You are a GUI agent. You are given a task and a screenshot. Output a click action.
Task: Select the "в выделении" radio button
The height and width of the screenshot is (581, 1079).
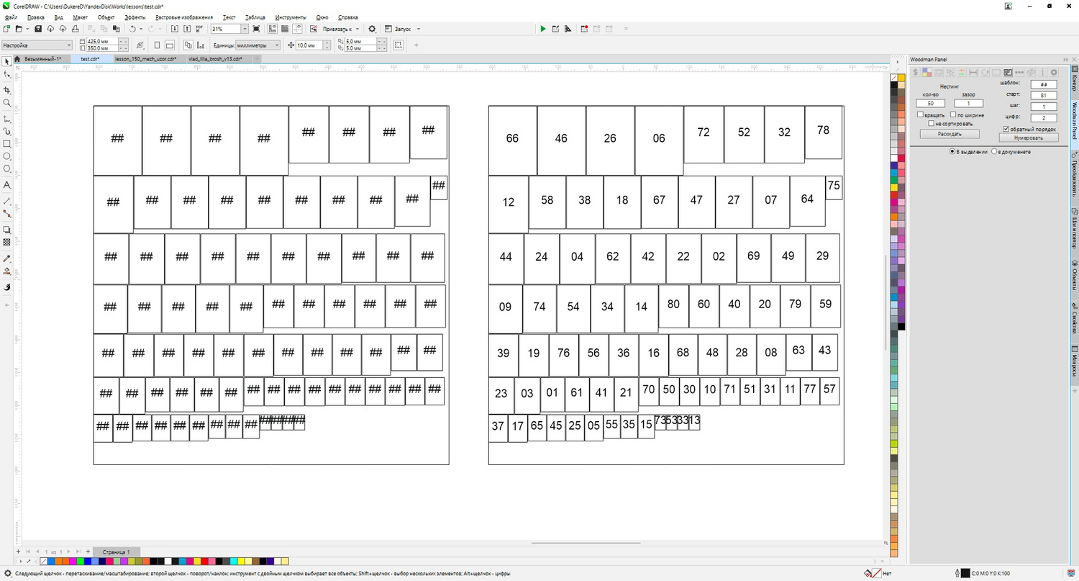click(x=952, y=152)
